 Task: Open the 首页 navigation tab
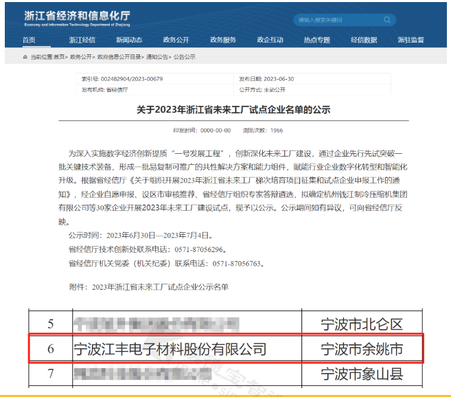(x=29, y=40)
